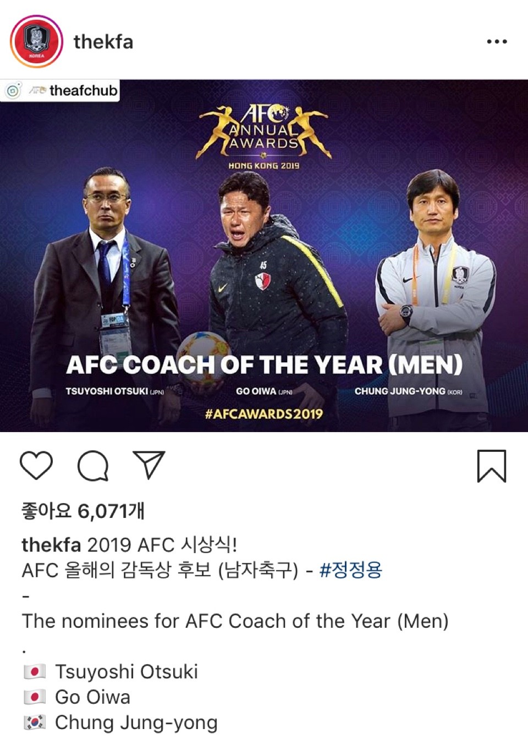This screenshot has width=528, height=740.
Task: Tap thekfa username in the caption
Action: 51,544
